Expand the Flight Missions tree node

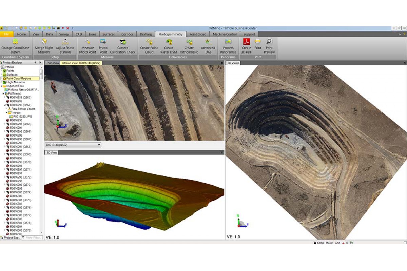(x=1, y=82)
